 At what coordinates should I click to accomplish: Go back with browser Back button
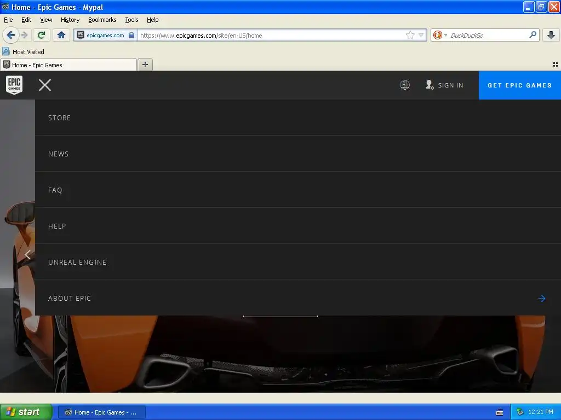tap(11, 35)
